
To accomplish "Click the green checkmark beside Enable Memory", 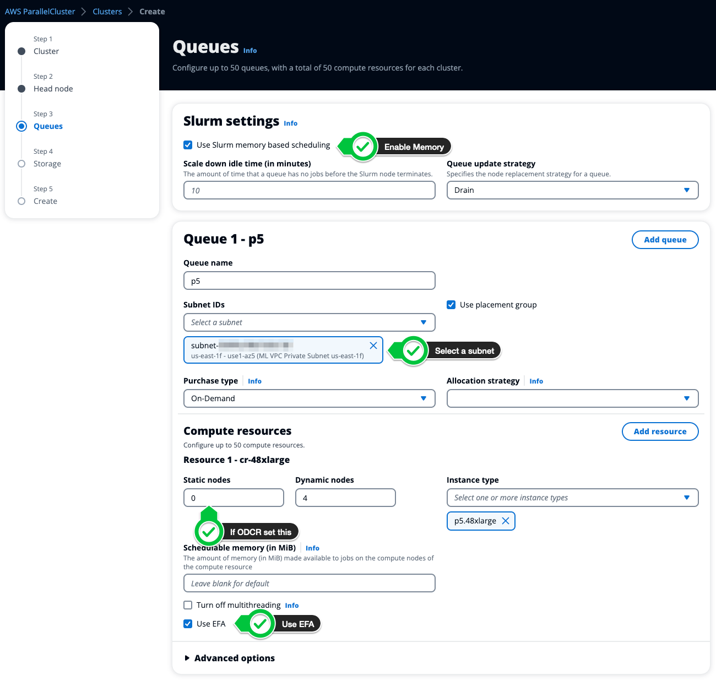I will point(362,147).
